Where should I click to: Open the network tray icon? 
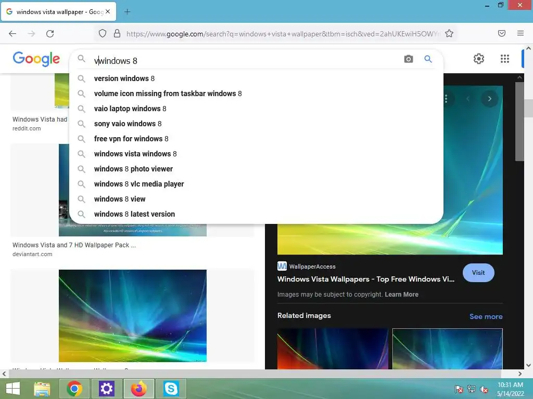pos(472,389)
